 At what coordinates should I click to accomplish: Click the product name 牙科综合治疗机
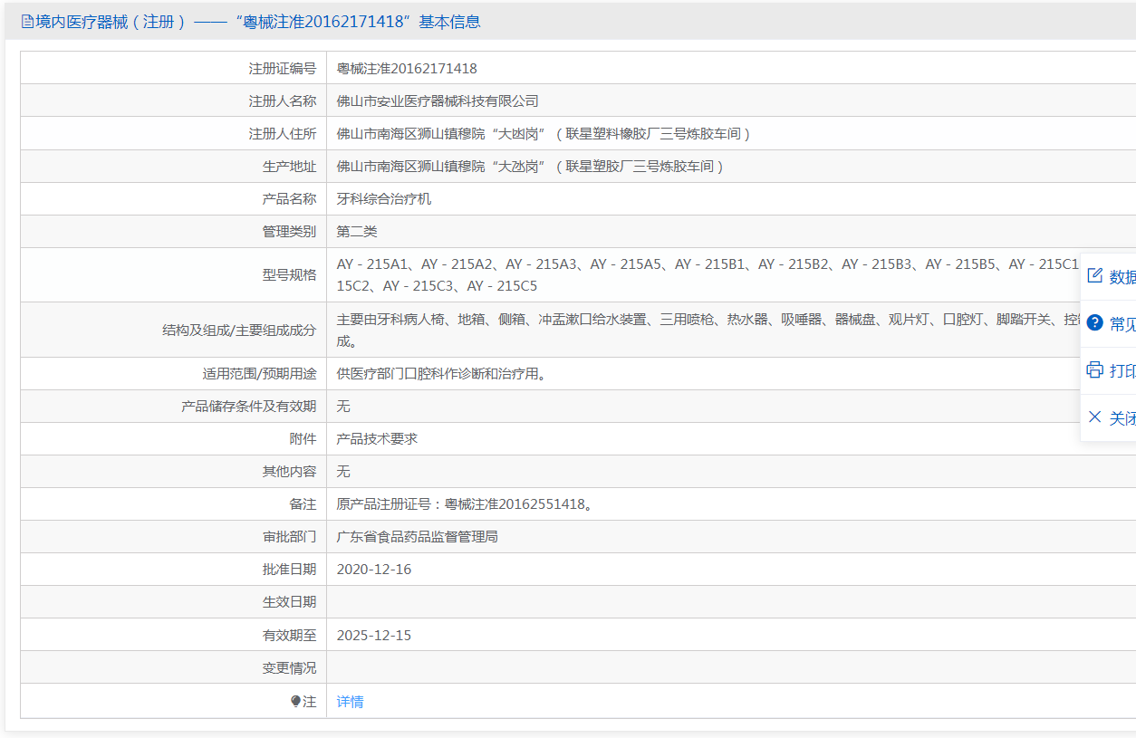tap(384, 198)
